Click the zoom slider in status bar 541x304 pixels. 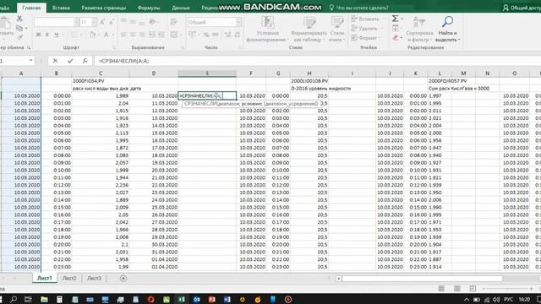coord(507,288)
